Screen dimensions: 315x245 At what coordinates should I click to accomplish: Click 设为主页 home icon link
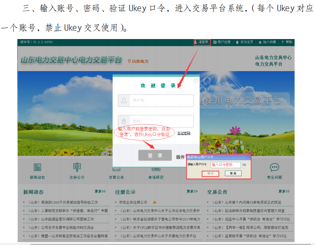(245, 42)
